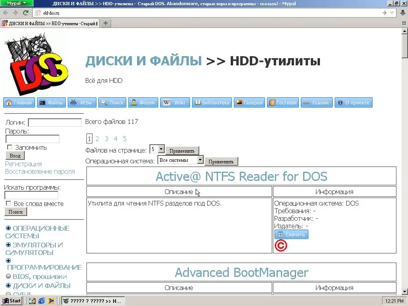
Task: Open the Галерея nav button
Action: [x=249, y=102]
